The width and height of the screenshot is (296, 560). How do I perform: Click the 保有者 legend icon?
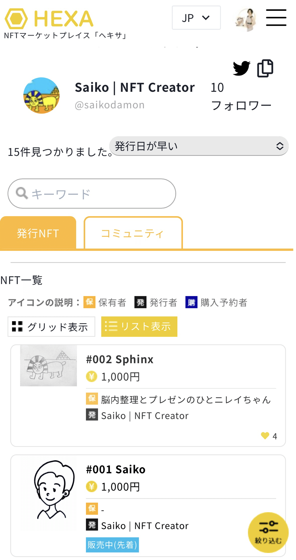(89, 302)
